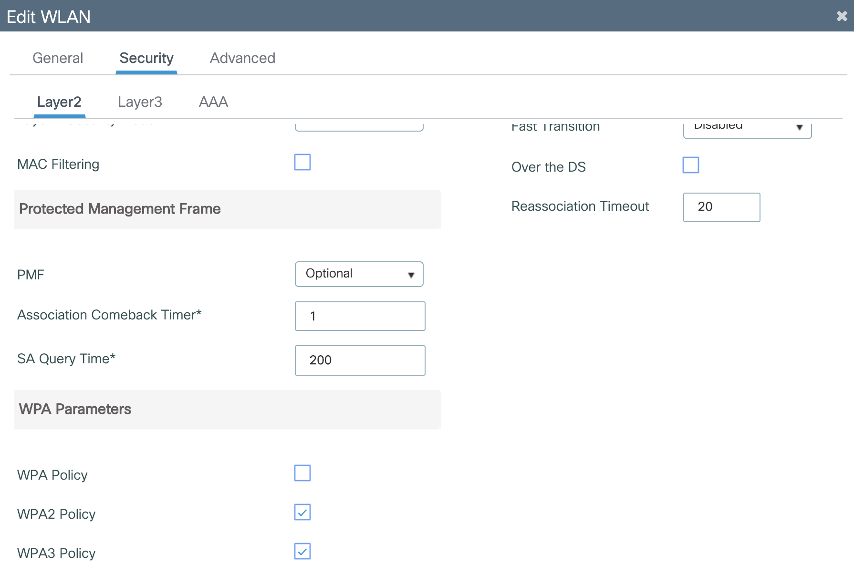The width and height of the screenshot is (854, 575).
Task: Uncheck the WPA2 Policy checkbox
Action: click(302, 512)
